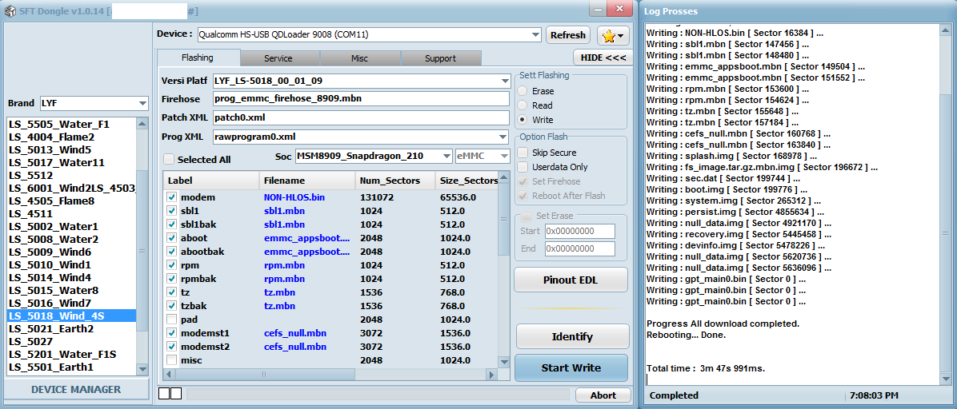Enable Skip Secure option
Screen dimensions: 957x409
coord(523,153)
